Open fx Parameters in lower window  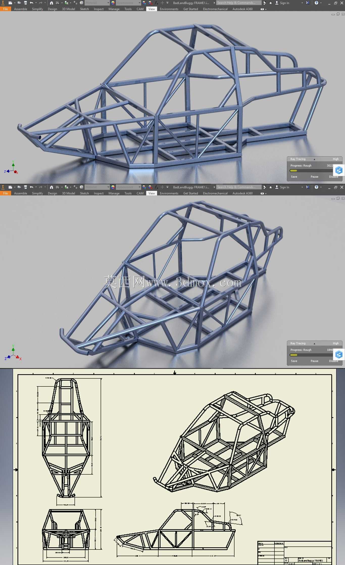pos(156,187)
